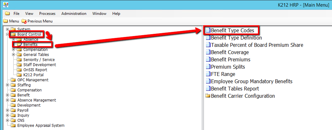Click the K212 HRP application icon in title bar
The width and height of the screenshot is (332, 130).
pos(6,5)
